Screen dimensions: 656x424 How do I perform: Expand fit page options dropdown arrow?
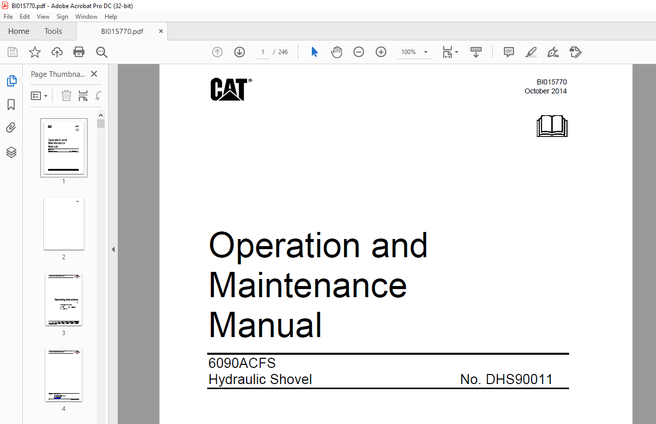pyautogui.click(x=457, y=52)
